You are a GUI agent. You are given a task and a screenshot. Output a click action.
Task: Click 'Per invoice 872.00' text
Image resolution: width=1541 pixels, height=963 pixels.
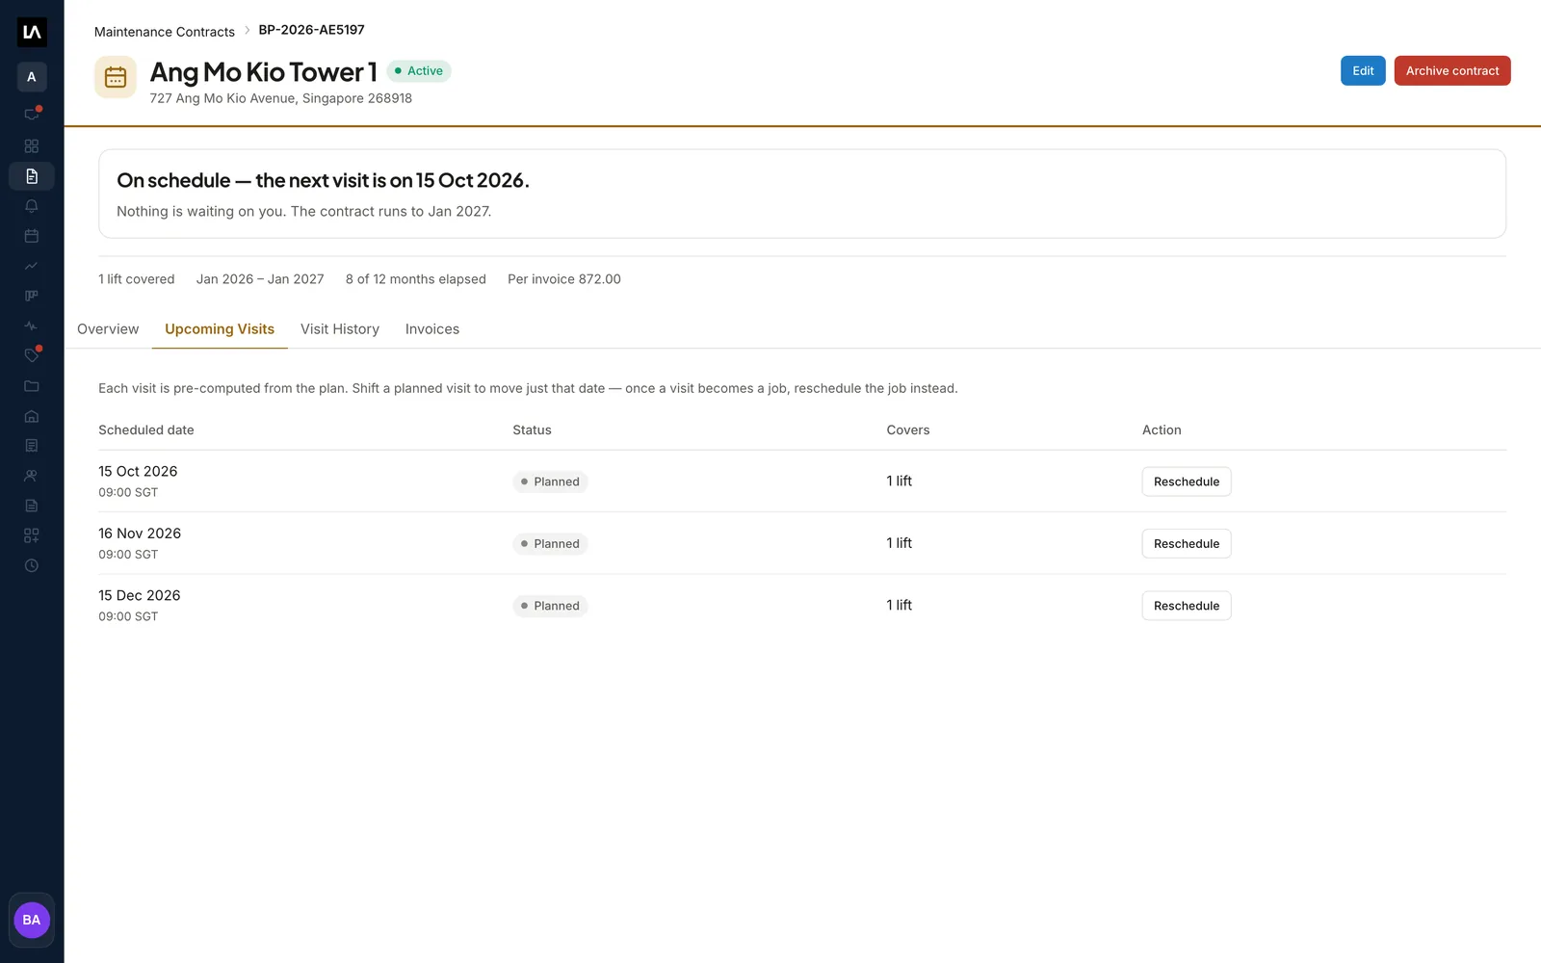[x=564, y=279]
